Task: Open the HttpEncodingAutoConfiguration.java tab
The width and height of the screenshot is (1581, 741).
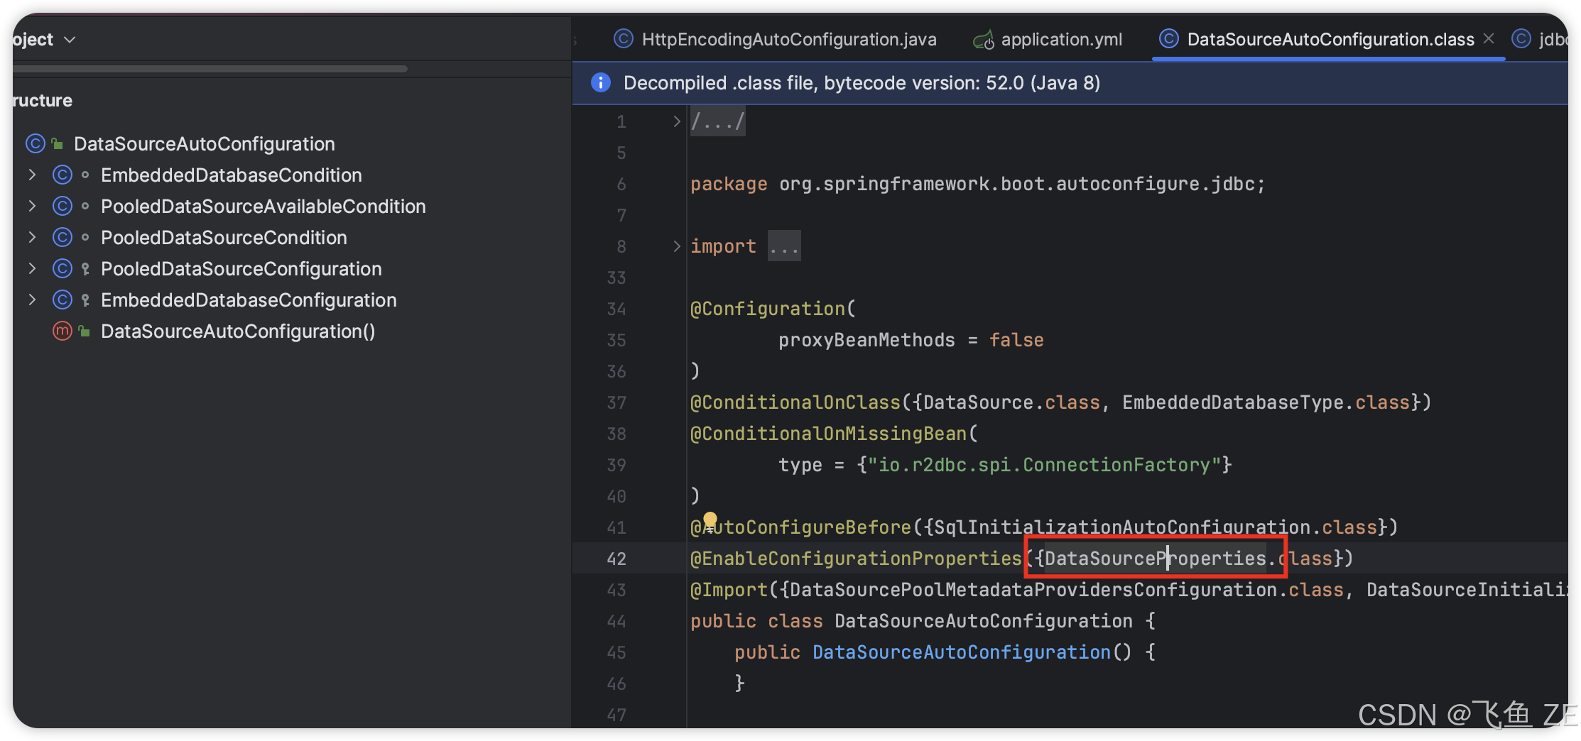Action: pos(775,39)
